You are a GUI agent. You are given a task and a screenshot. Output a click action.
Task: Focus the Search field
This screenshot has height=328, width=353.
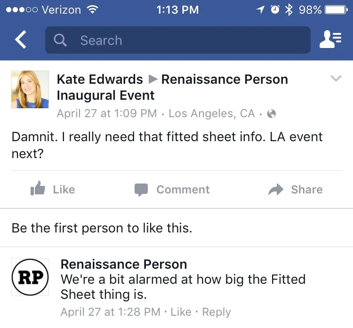click(x=178, y=40)
